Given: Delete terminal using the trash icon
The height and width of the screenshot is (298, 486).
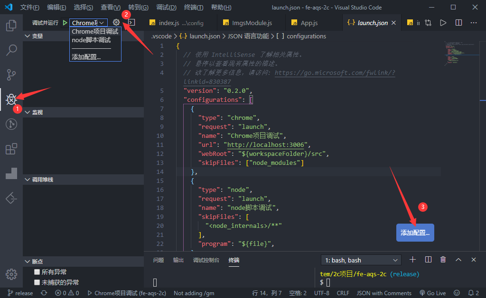Looking at the screenshot, I should 443,260.
